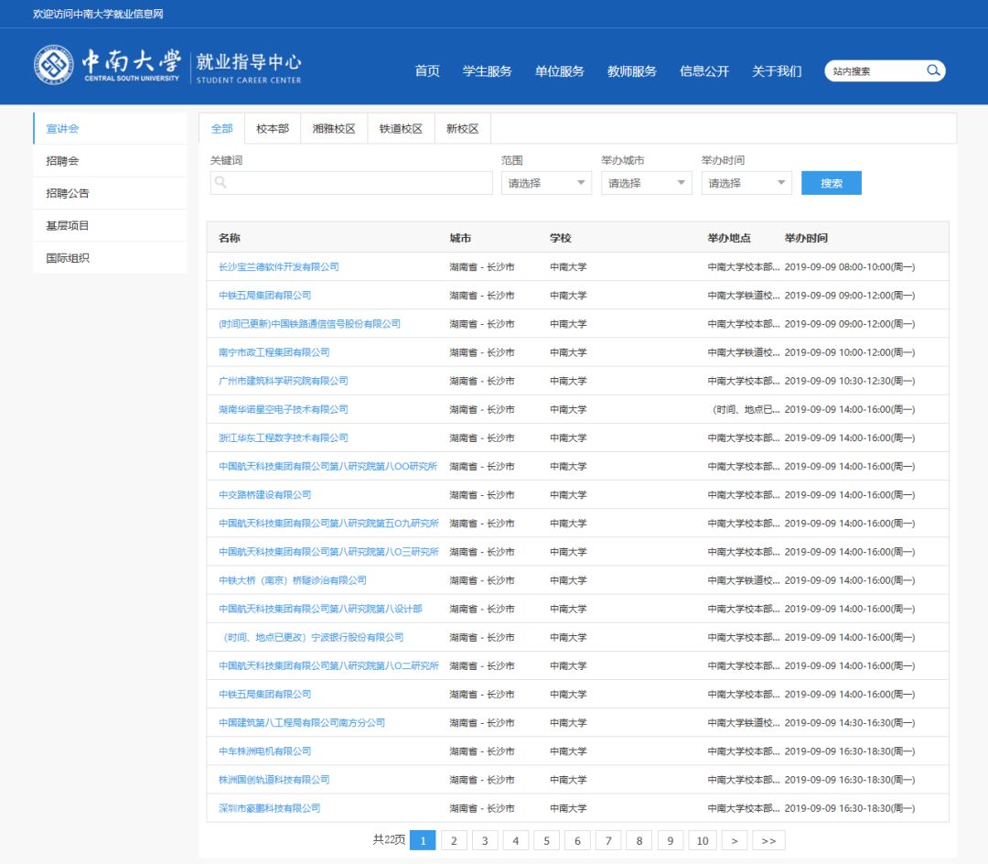Viewport: 988px width, 864px height.
Task: Open 第八研究院第五O九研究所 link
Action: click(x=328, y=523)
